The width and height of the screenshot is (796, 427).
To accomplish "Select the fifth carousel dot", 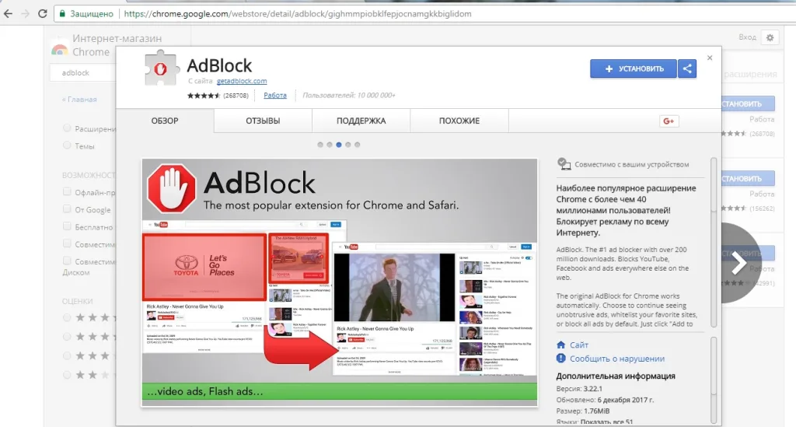I will [x=358, y=145].
